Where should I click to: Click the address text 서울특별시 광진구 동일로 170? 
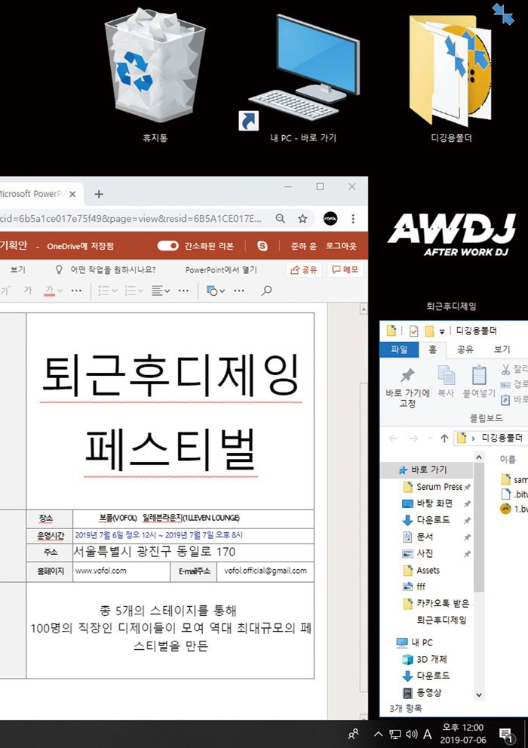(x=155, y=552)
